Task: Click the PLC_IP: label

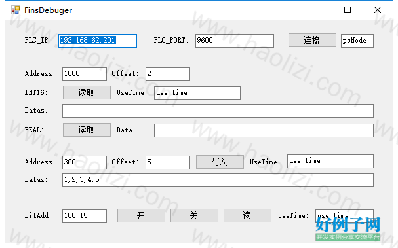Action: coord(38,41)
